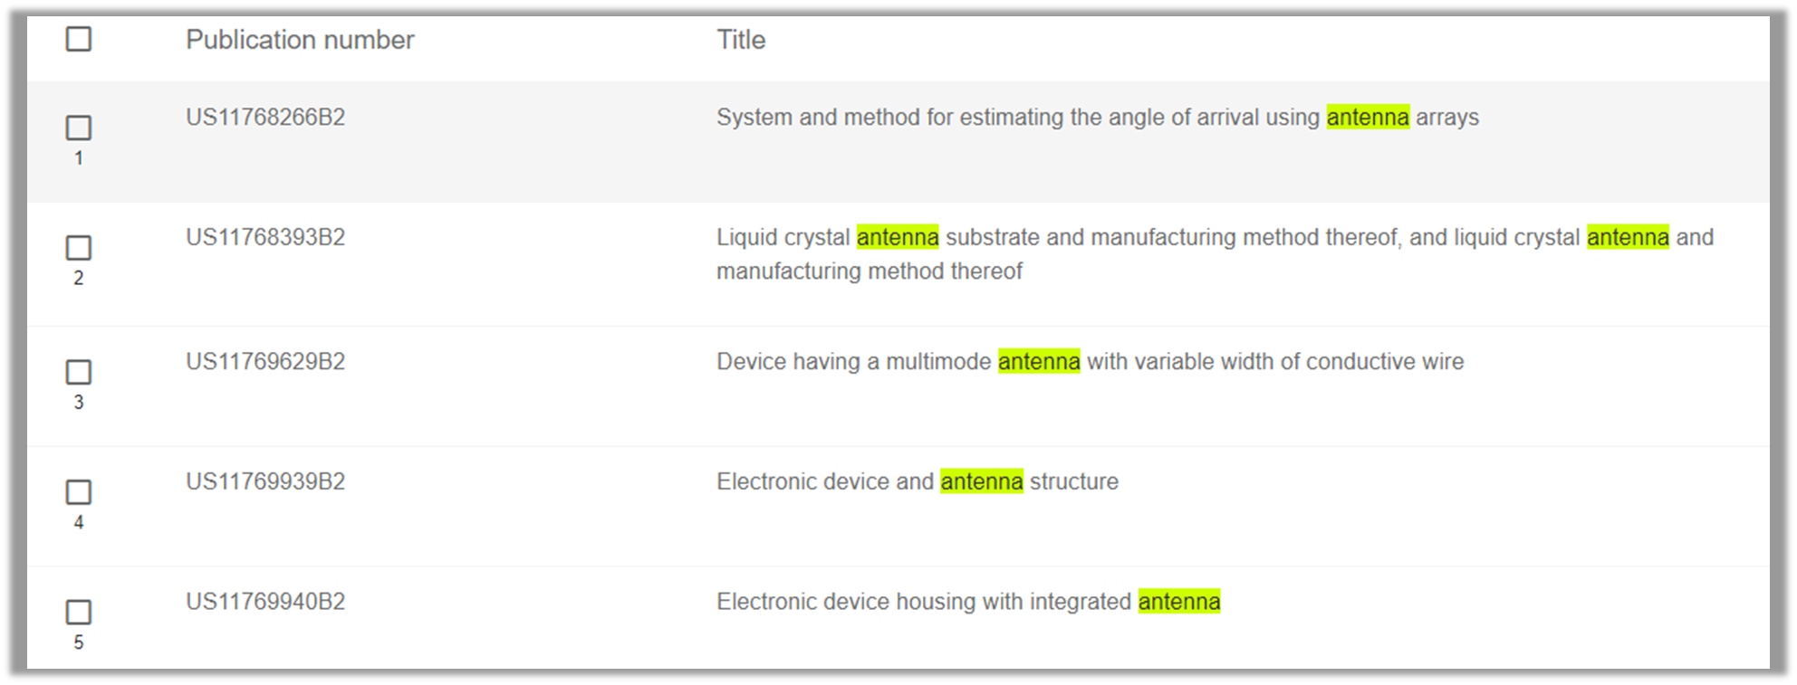Open publication number US11768266B2
The width and height of the screenshot is (1797, 685).
point(265,118)
